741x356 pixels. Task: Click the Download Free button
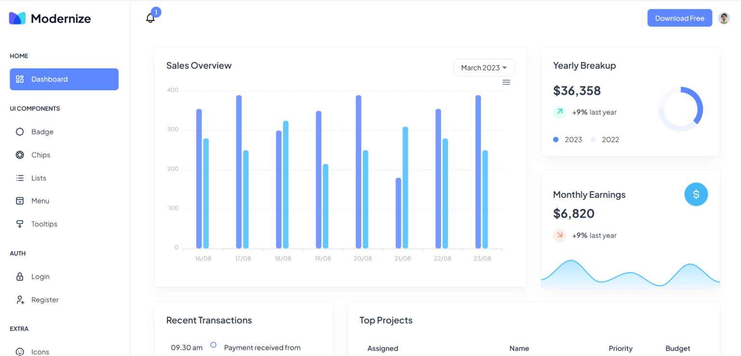tap(680, 17)
